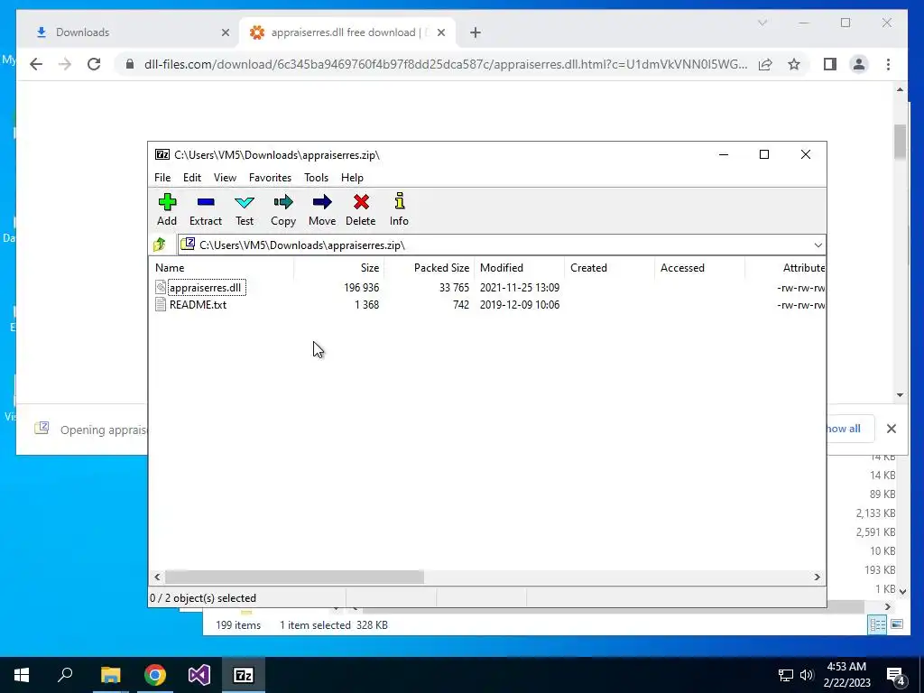924x693 pixels.
Task: Open the Info toolbar icon
Action: point(399,202)
